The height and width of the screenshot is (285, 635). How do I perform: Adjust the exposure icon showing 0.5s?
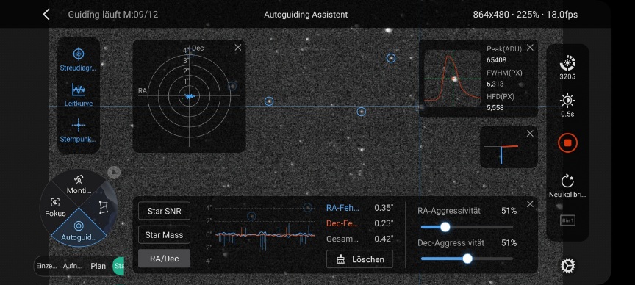(x=567, y=100)
